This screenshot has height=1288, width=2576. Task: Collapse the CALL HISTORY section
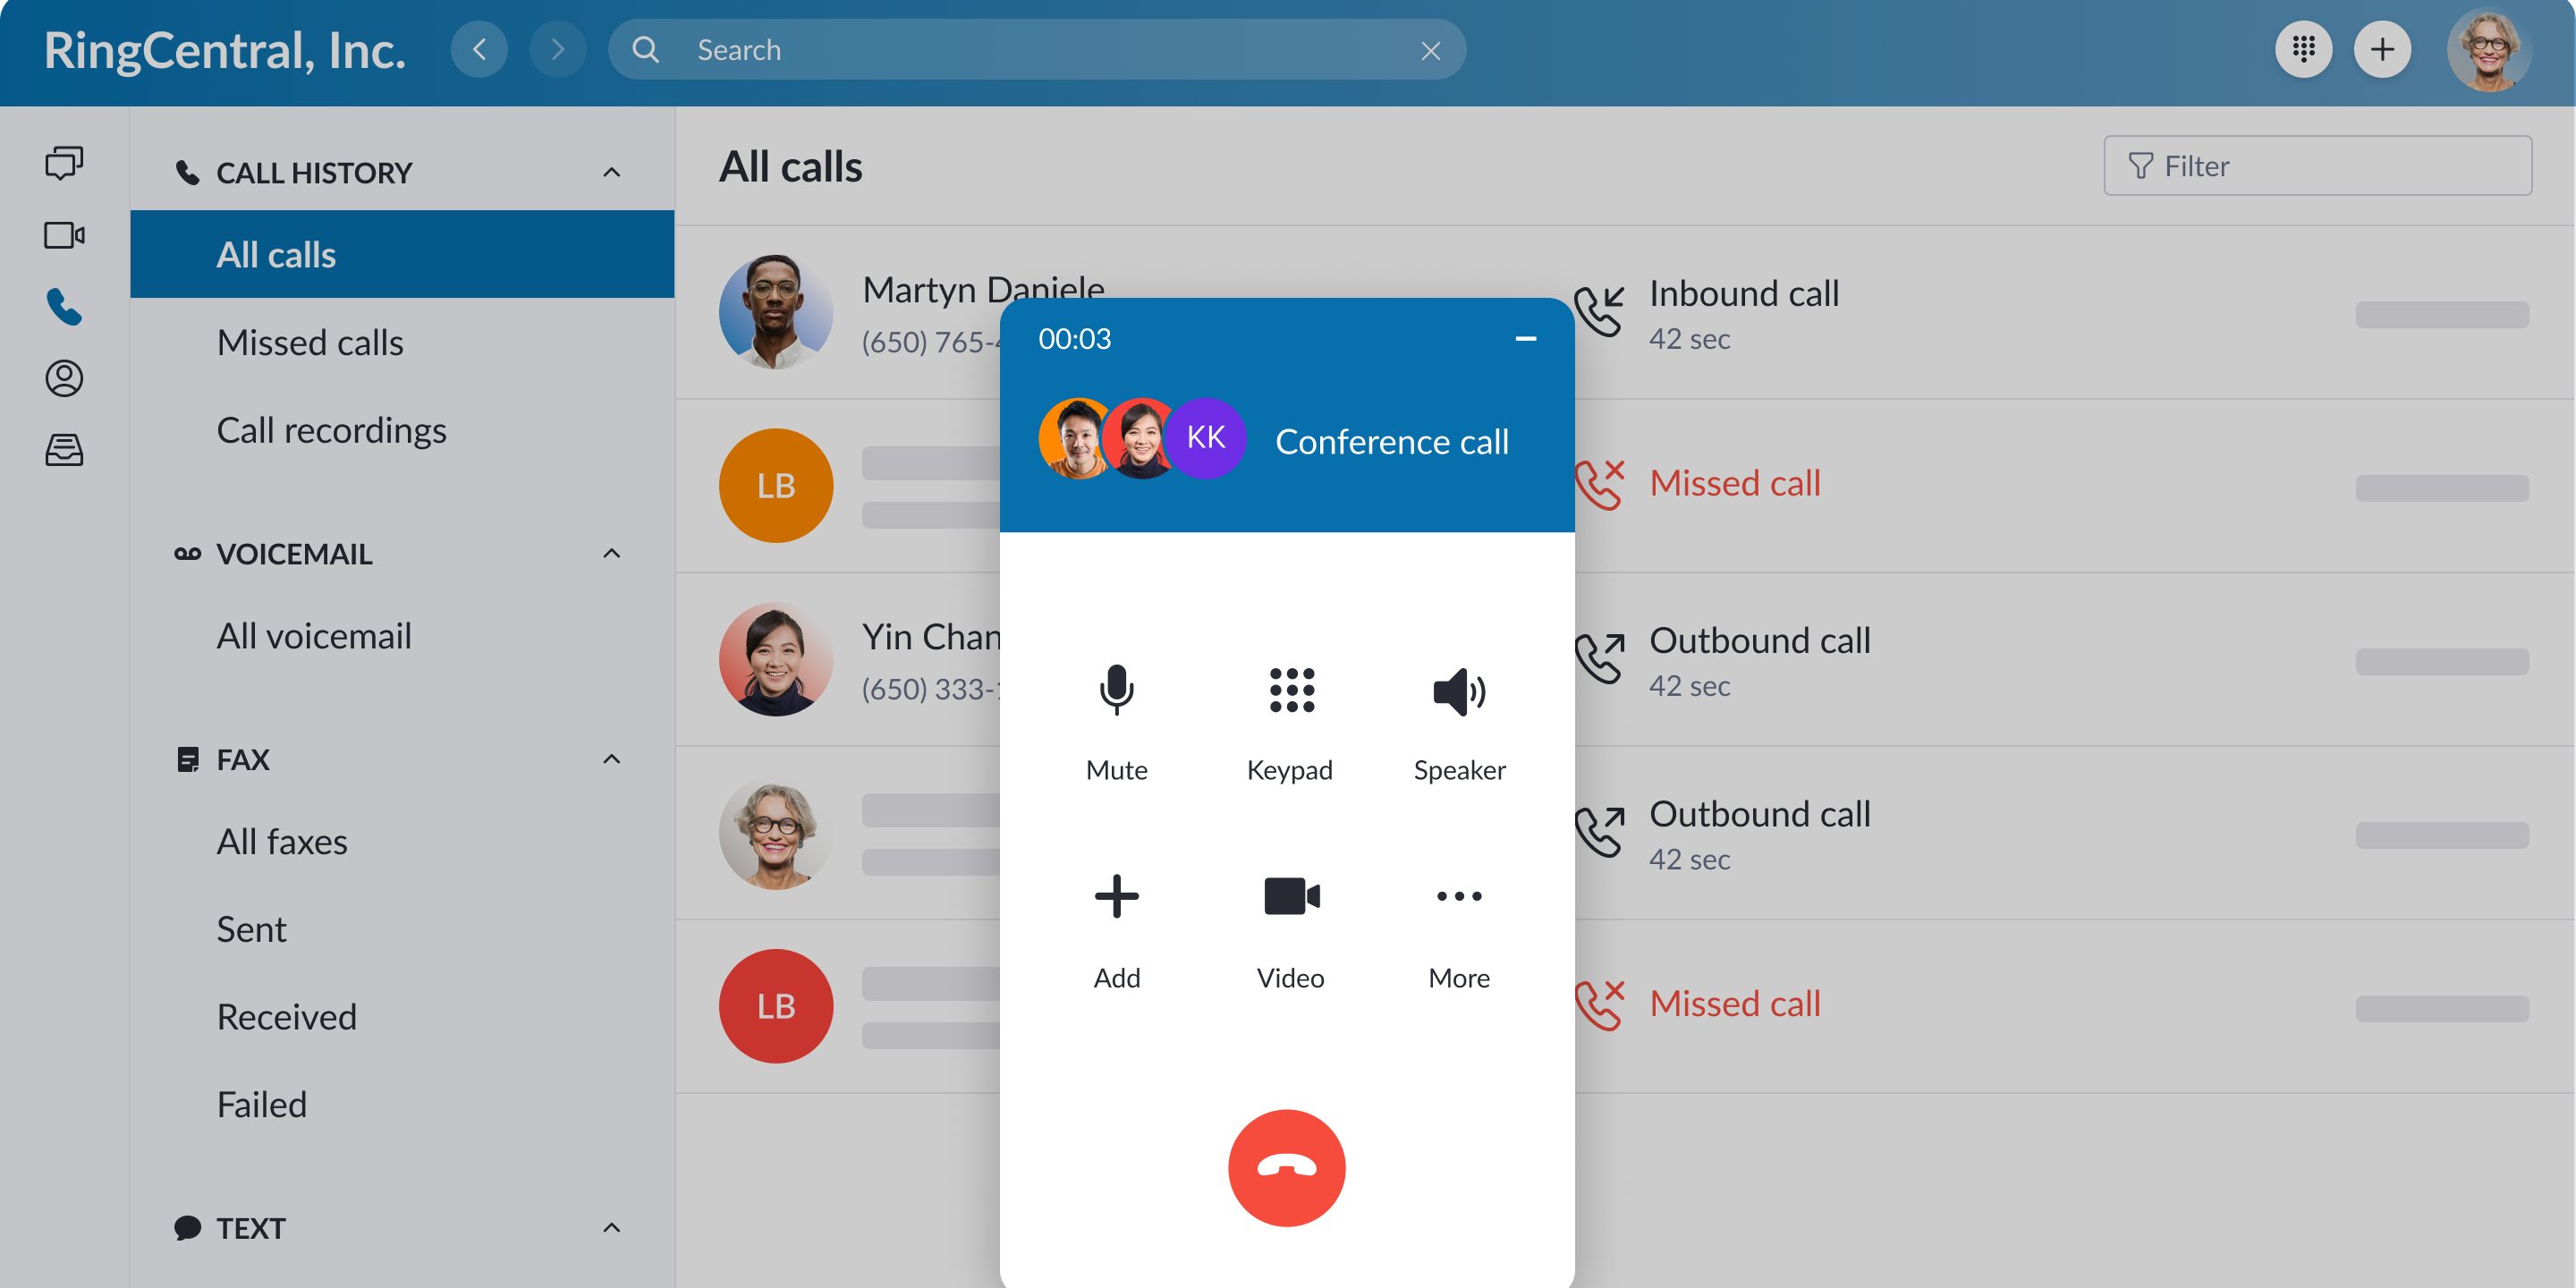click(x=611, y=171)
